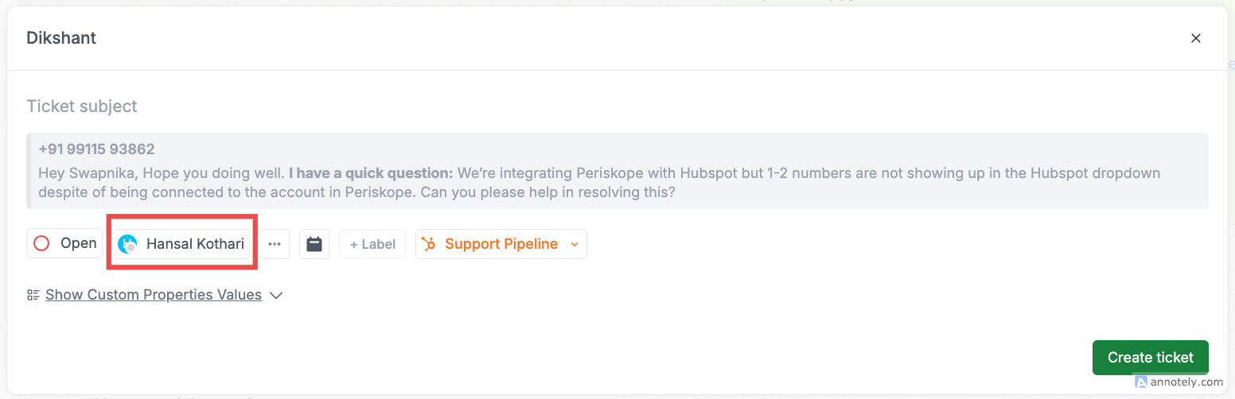
Task: Click list icon beside Show Custom Properties
Action: 33,295
